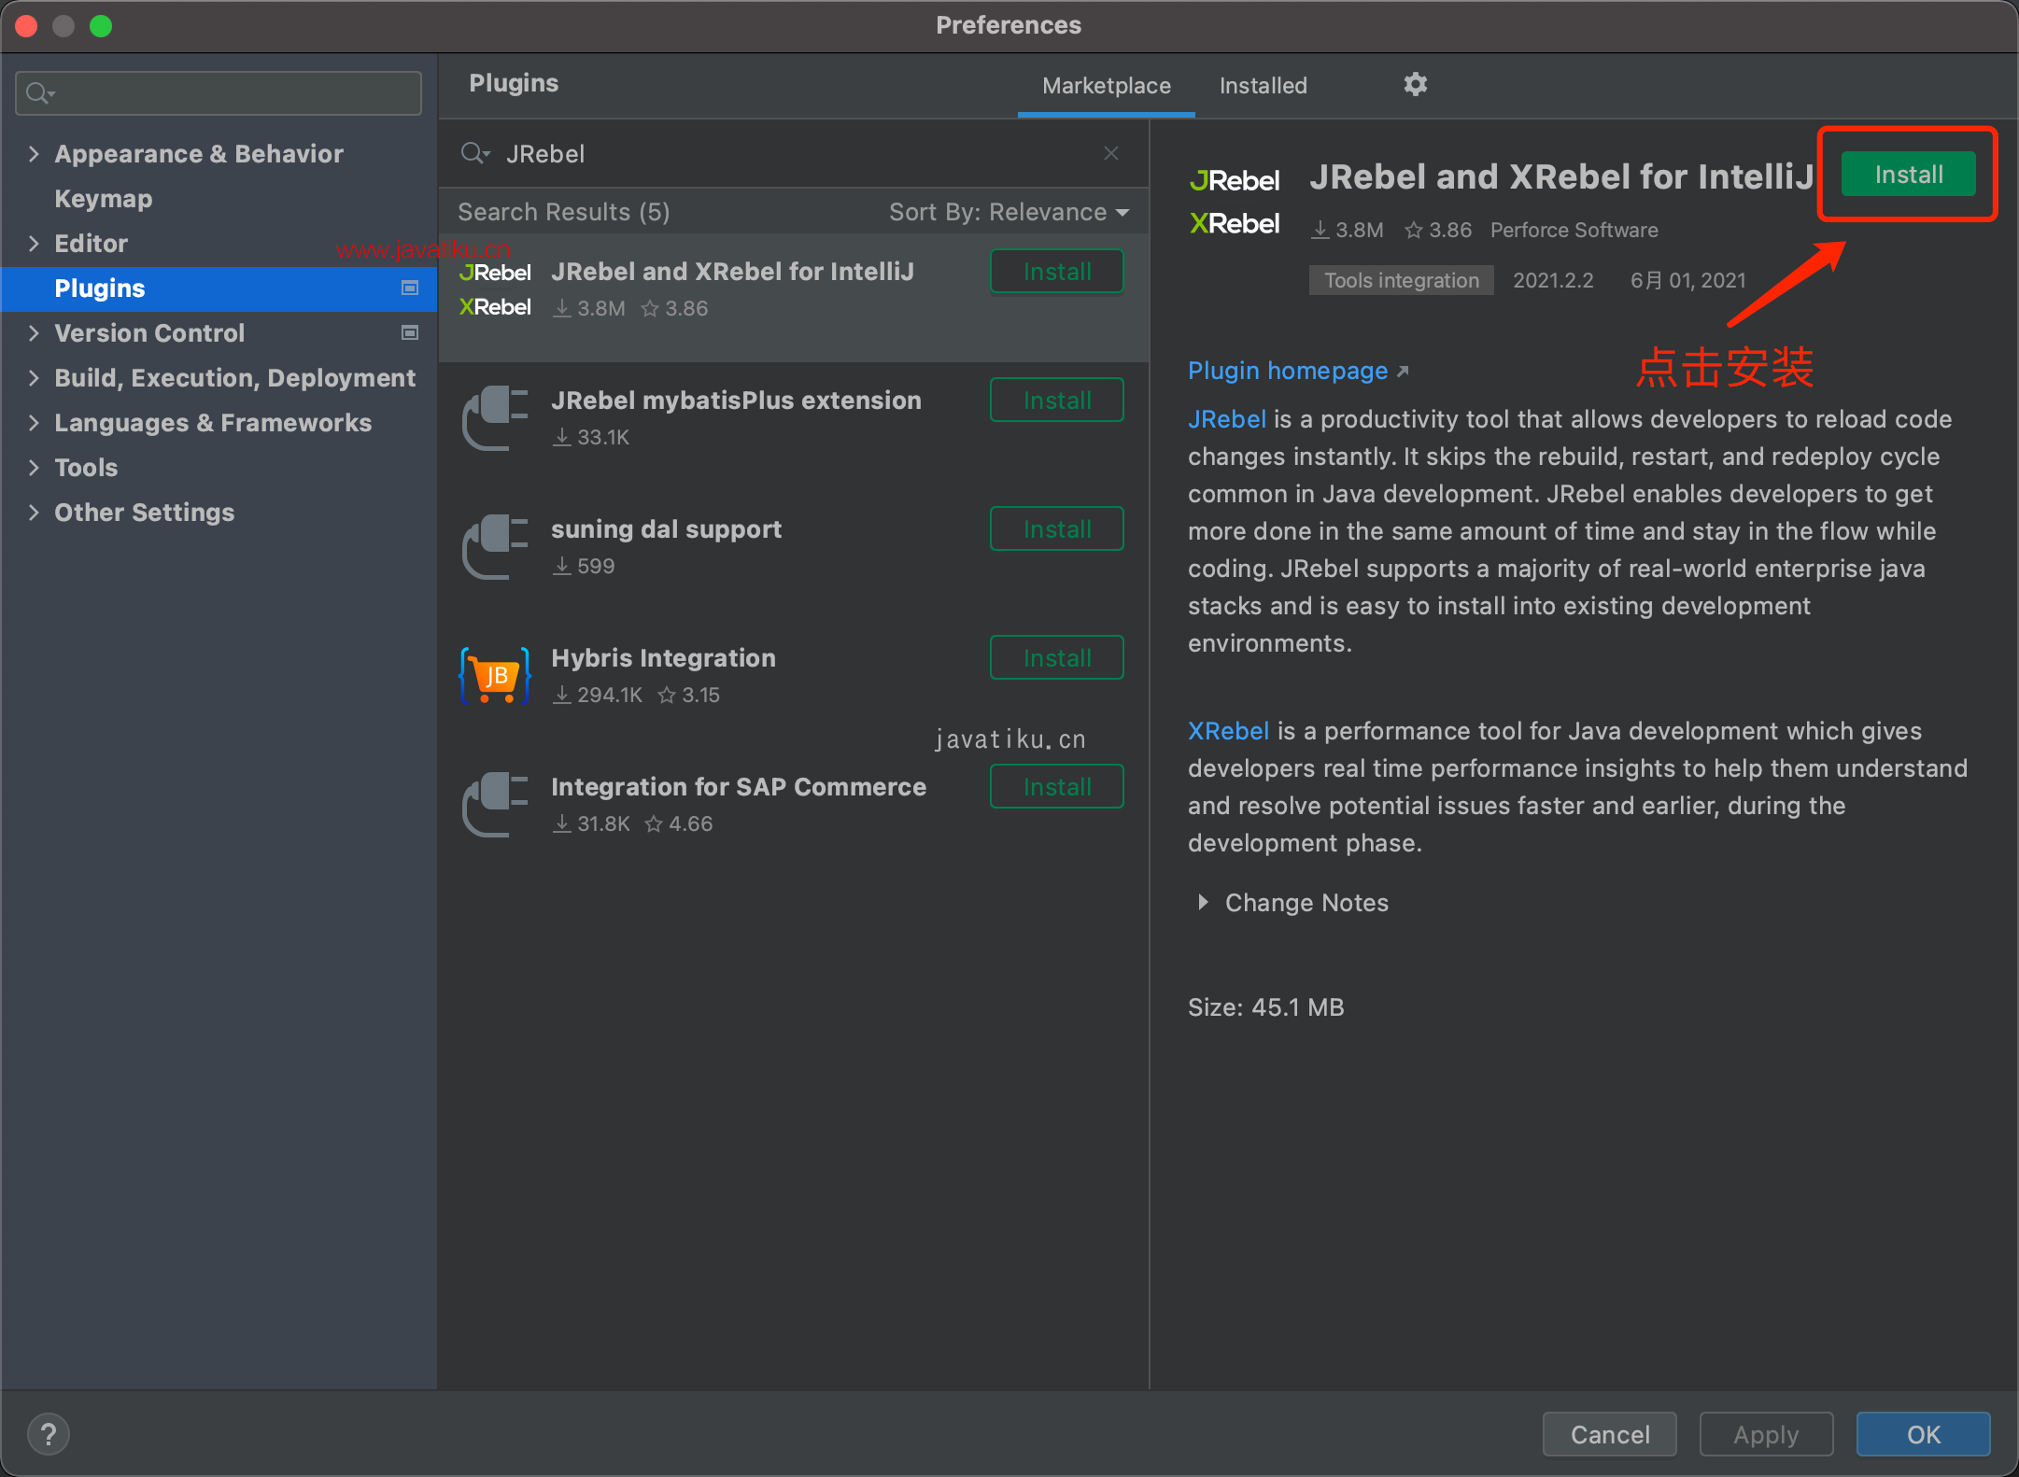Screen dimensions: 2019x1477
Task: Clear the JRebel plugin search text
Action: (x=1110, y=153)
